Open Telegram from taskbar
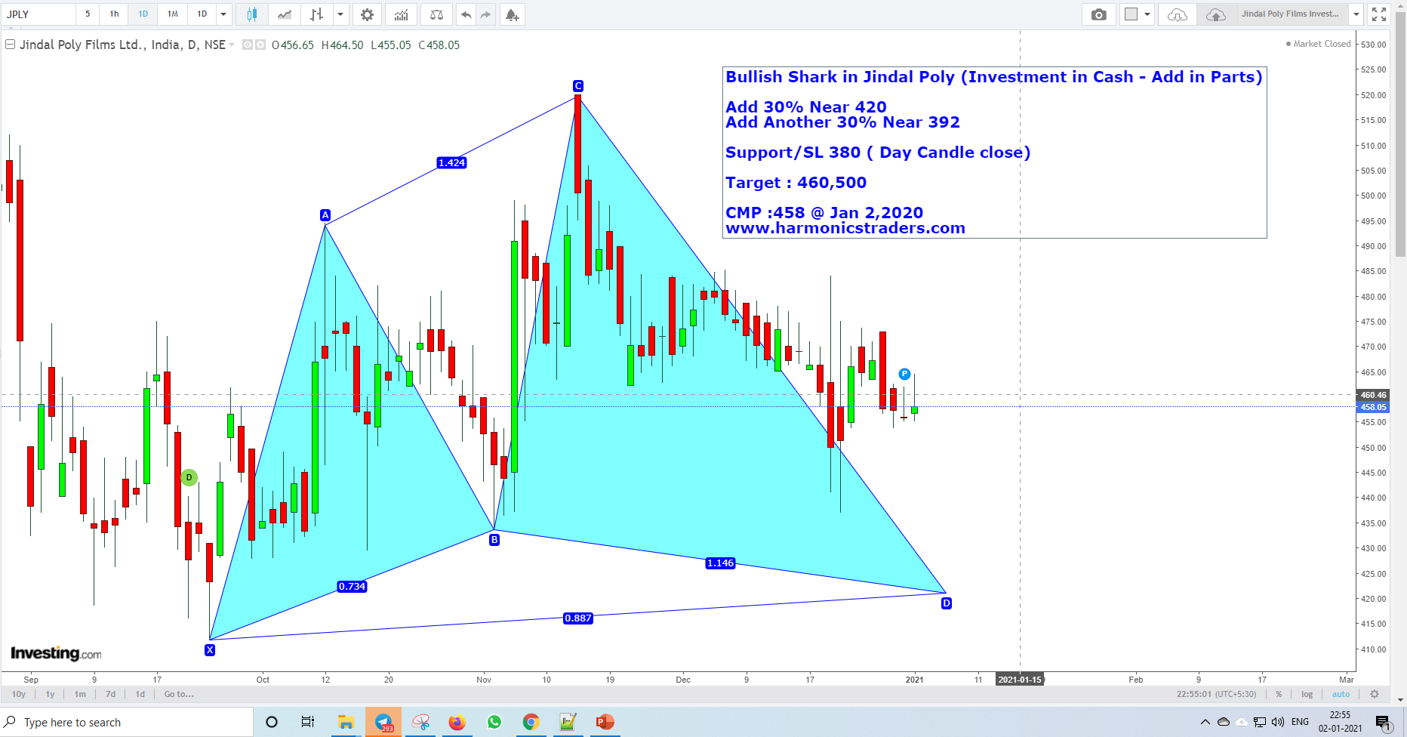The height and width of the screenshot is (737, 1407). pos(383,722)
